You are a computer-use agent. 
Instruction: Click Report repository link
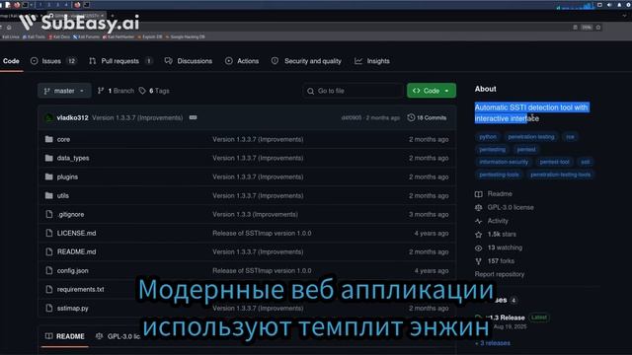pos(500,274)
